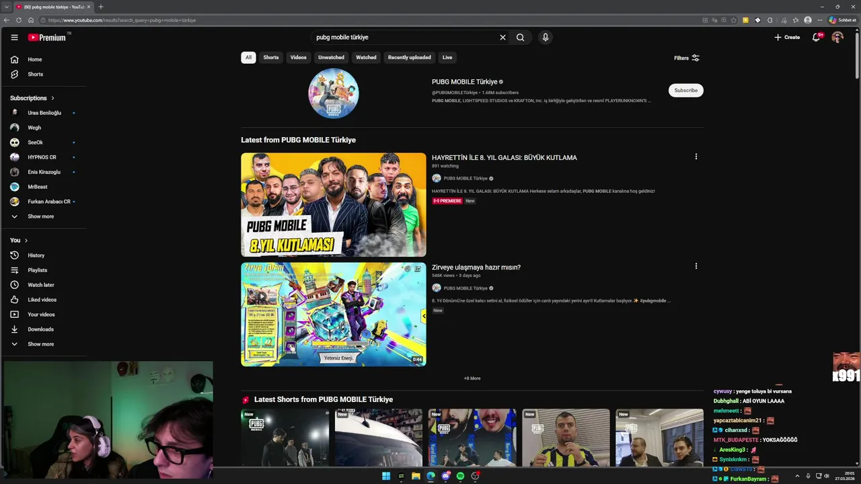The width and height of the screenshot is (861, 484).
Task: Start voice search with microphone icon
Action: click(546, 38)
